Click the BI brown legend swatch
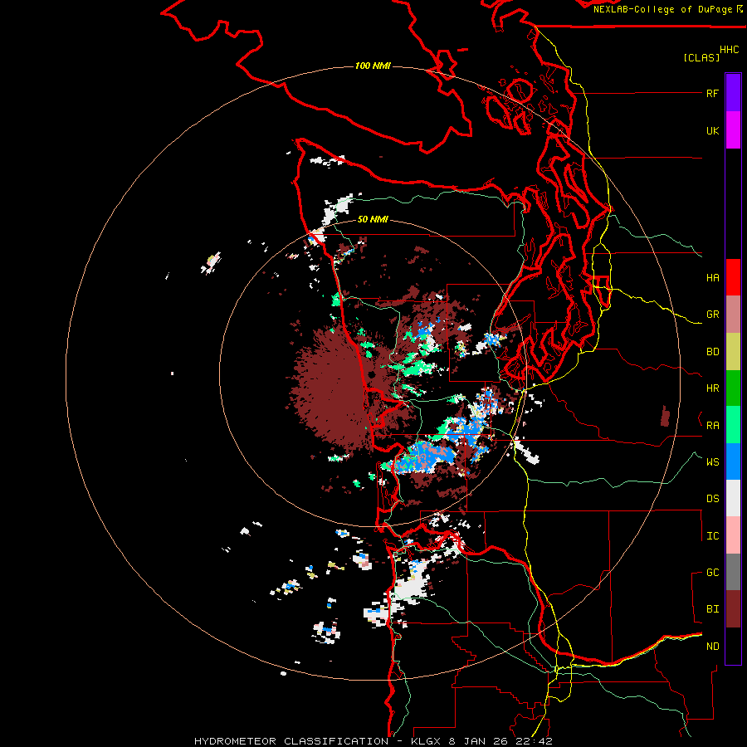Image resolution: width=747 pixels, height=747 pixels. [x=733, y=609]
